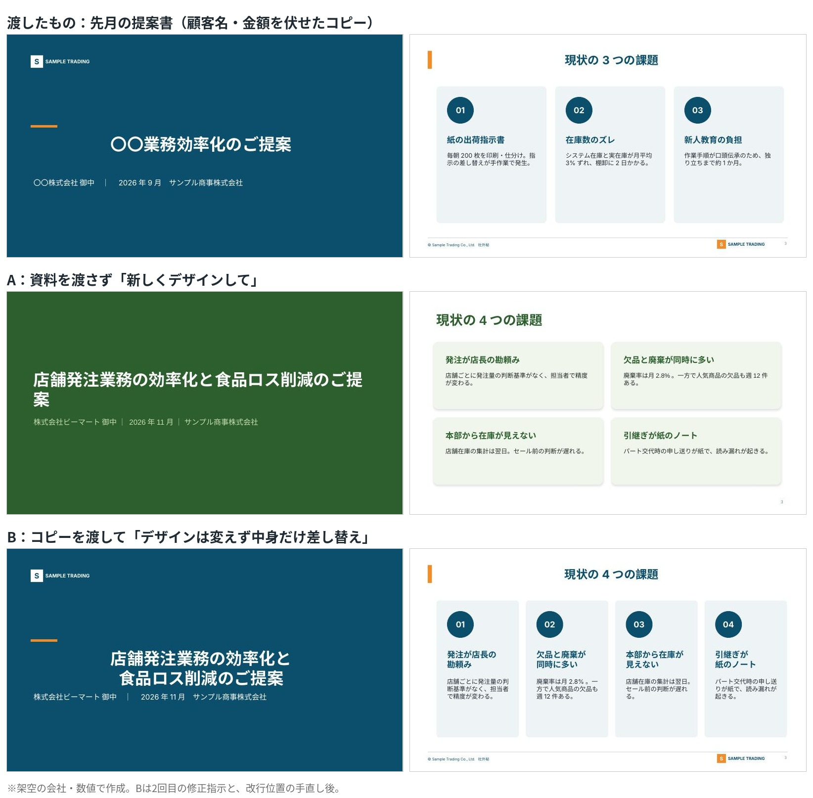Click the 01 badge above "紙の出荷指示書"
Screen dimensions: 813x798
(x=460, y=110)
